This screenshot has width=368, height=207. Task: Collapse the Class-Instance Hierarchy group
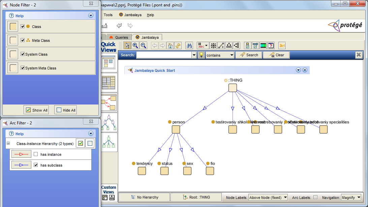(8, 143)
